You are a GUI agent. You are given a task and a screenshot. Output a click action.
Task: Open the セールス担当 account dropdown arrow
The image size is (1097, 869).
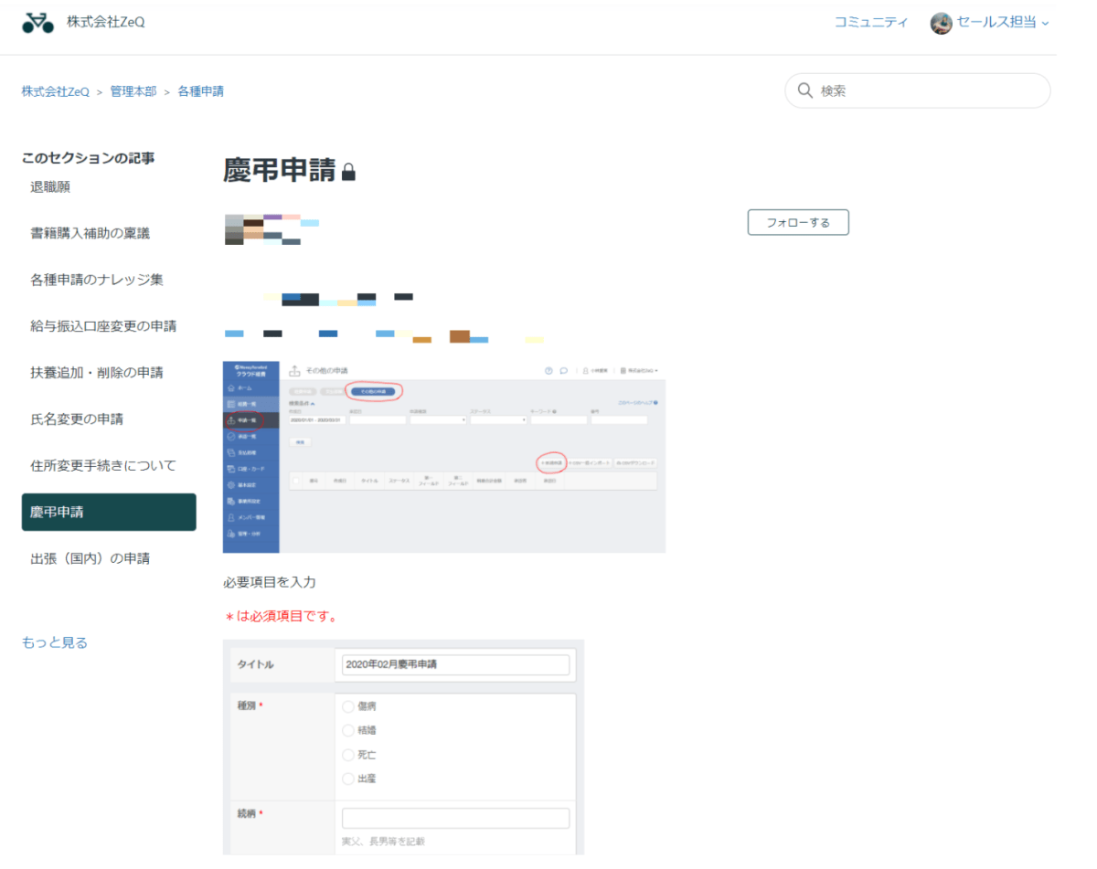point(1046,24)
